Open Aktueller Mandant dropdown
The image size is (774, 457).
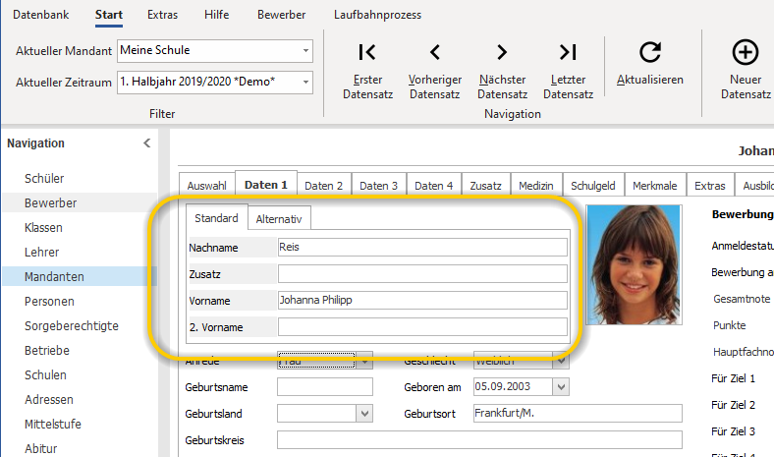coord(305,51)
